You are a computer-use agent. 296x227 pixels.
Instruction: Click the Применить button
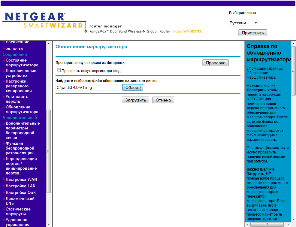253,33
